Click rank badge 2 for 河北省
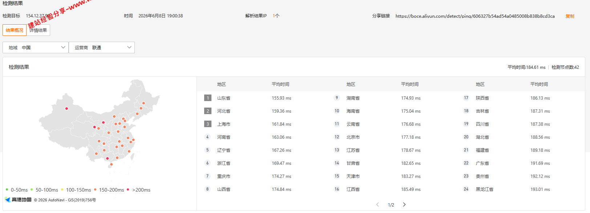Image resolution: width=590 pixels, height=213 pixels. click(x=208, y=111)
